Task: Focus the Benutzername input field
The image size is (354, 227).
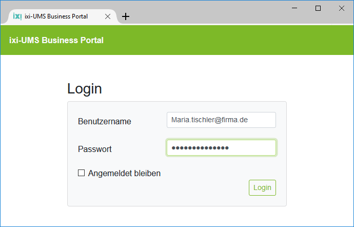Action: click(221, 120)
